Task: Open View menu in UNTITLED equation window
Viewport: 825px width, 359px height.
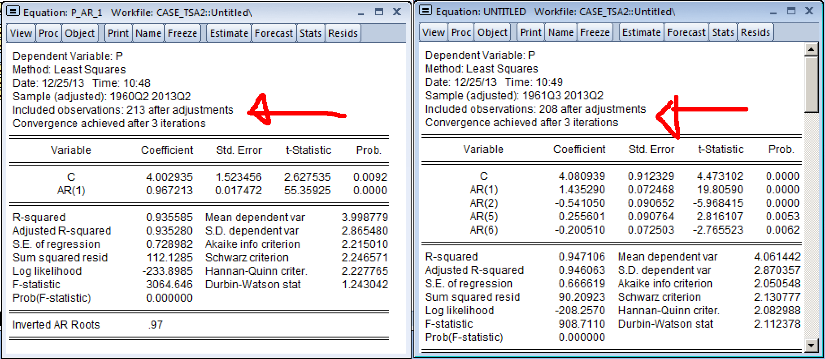Action: coord(434,32)
